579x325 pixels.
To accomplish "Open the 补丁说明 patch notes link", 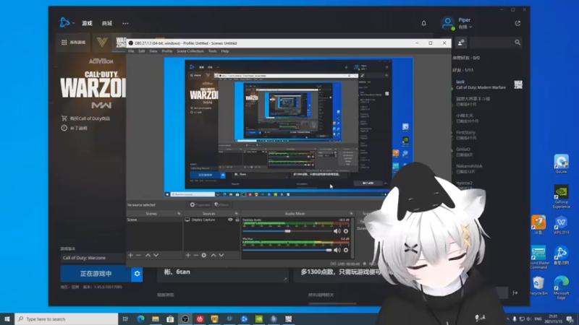I will coord(75,129).
